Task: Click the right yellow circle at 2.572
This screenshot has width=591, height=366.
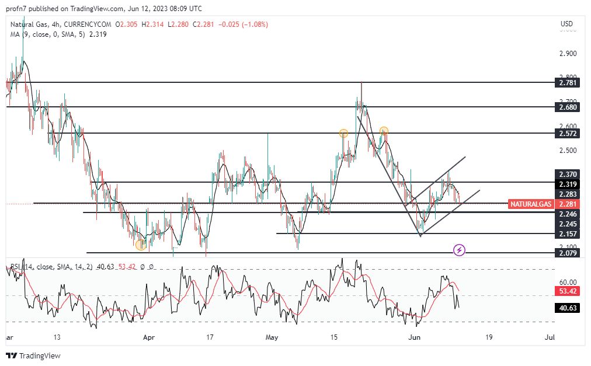Action: 384,131
